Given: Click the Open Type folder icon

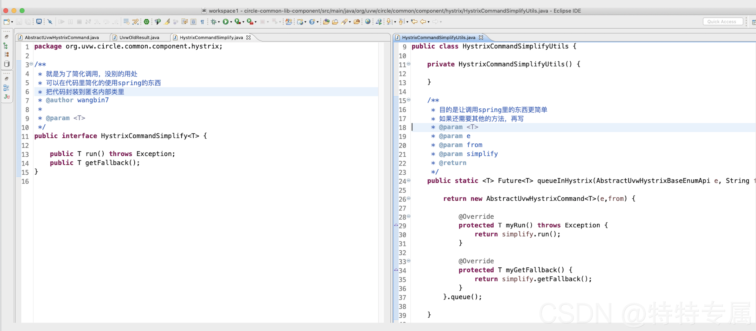Looking at the screenshot, I should pyautogui.click(x=326, y=22).
